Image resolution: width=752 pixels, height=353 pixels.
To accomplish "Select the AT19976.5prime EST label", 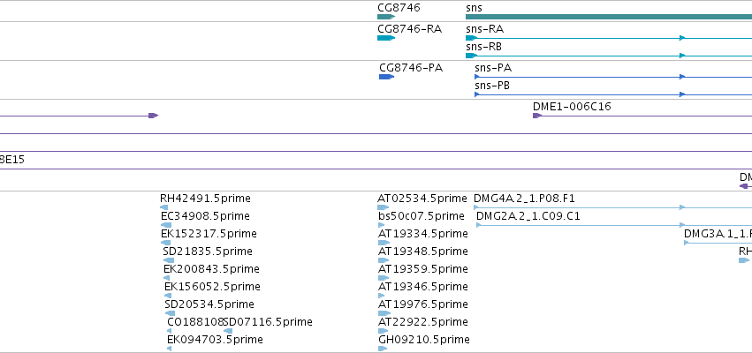I will (x=422, y=304).
